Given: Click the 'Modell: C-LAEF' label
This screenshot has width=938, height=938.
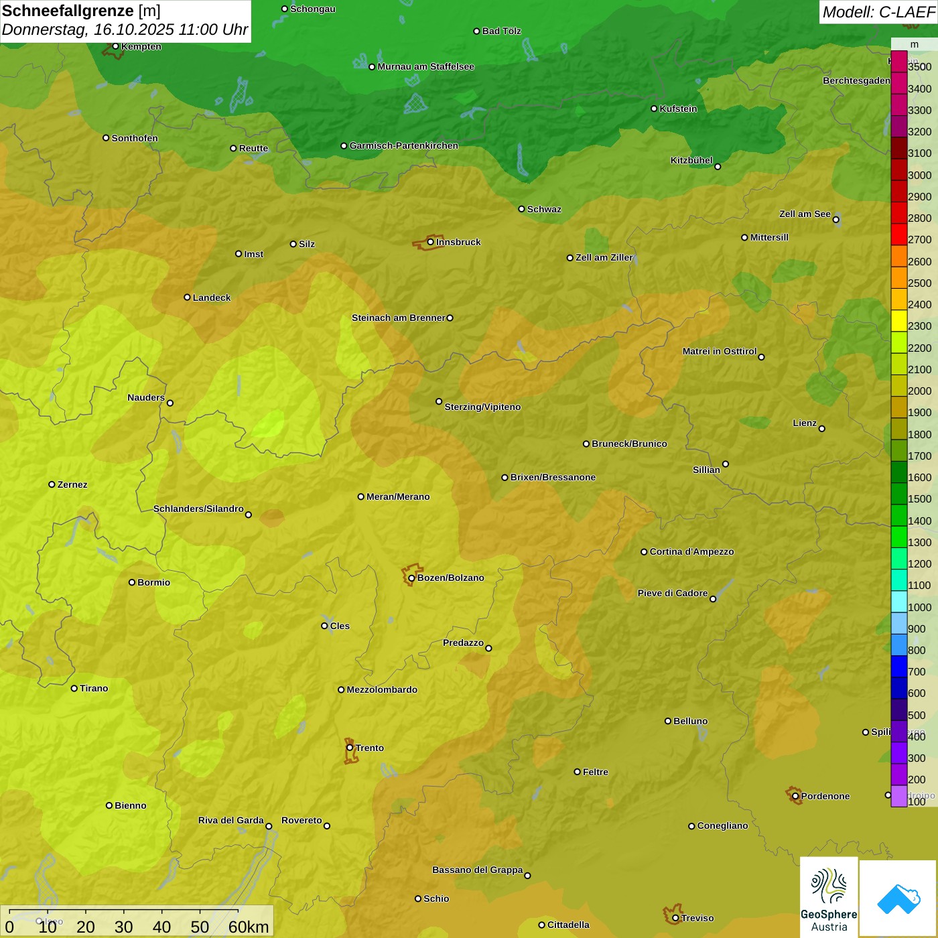Looking at the screenshot, I should [x=878, y=12].
